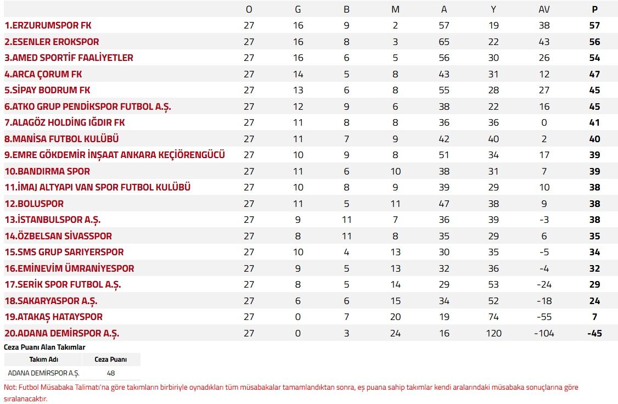Open the Arca Çorum FK team page

coord(43,74)
